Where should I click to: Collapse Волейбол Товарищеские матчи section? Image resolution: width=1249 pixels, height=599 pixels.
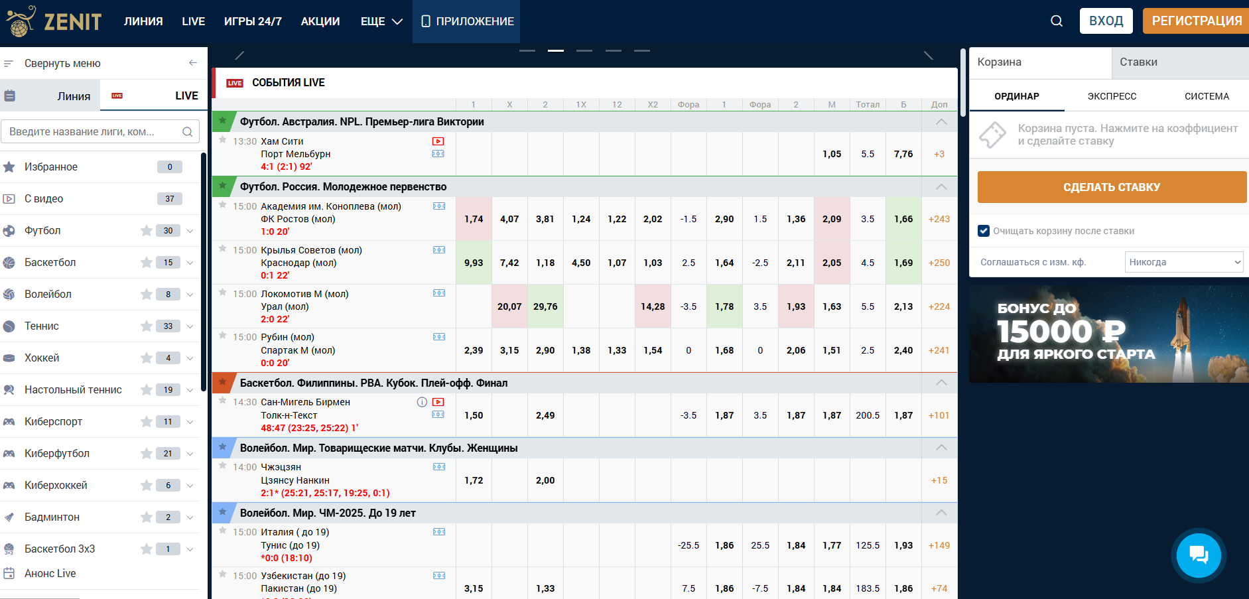[x=941, y=448]
